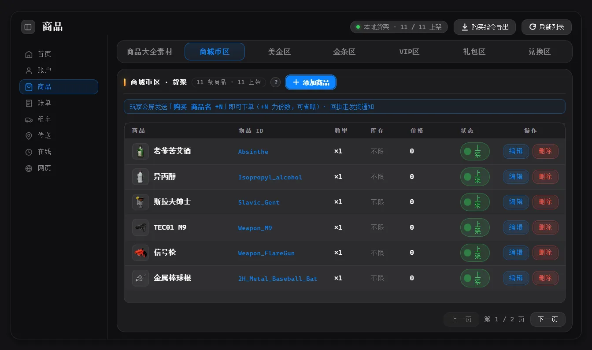Viewport: 592px width, 350px height.
Task: Toggle 上架 status for TEC01 M9
Action: 475,227
